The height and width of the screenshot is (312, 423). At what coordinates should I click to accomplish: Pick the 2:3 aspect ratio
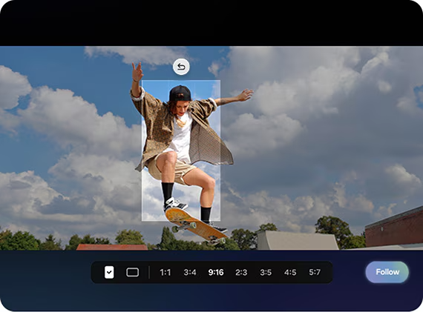[241, 273]
